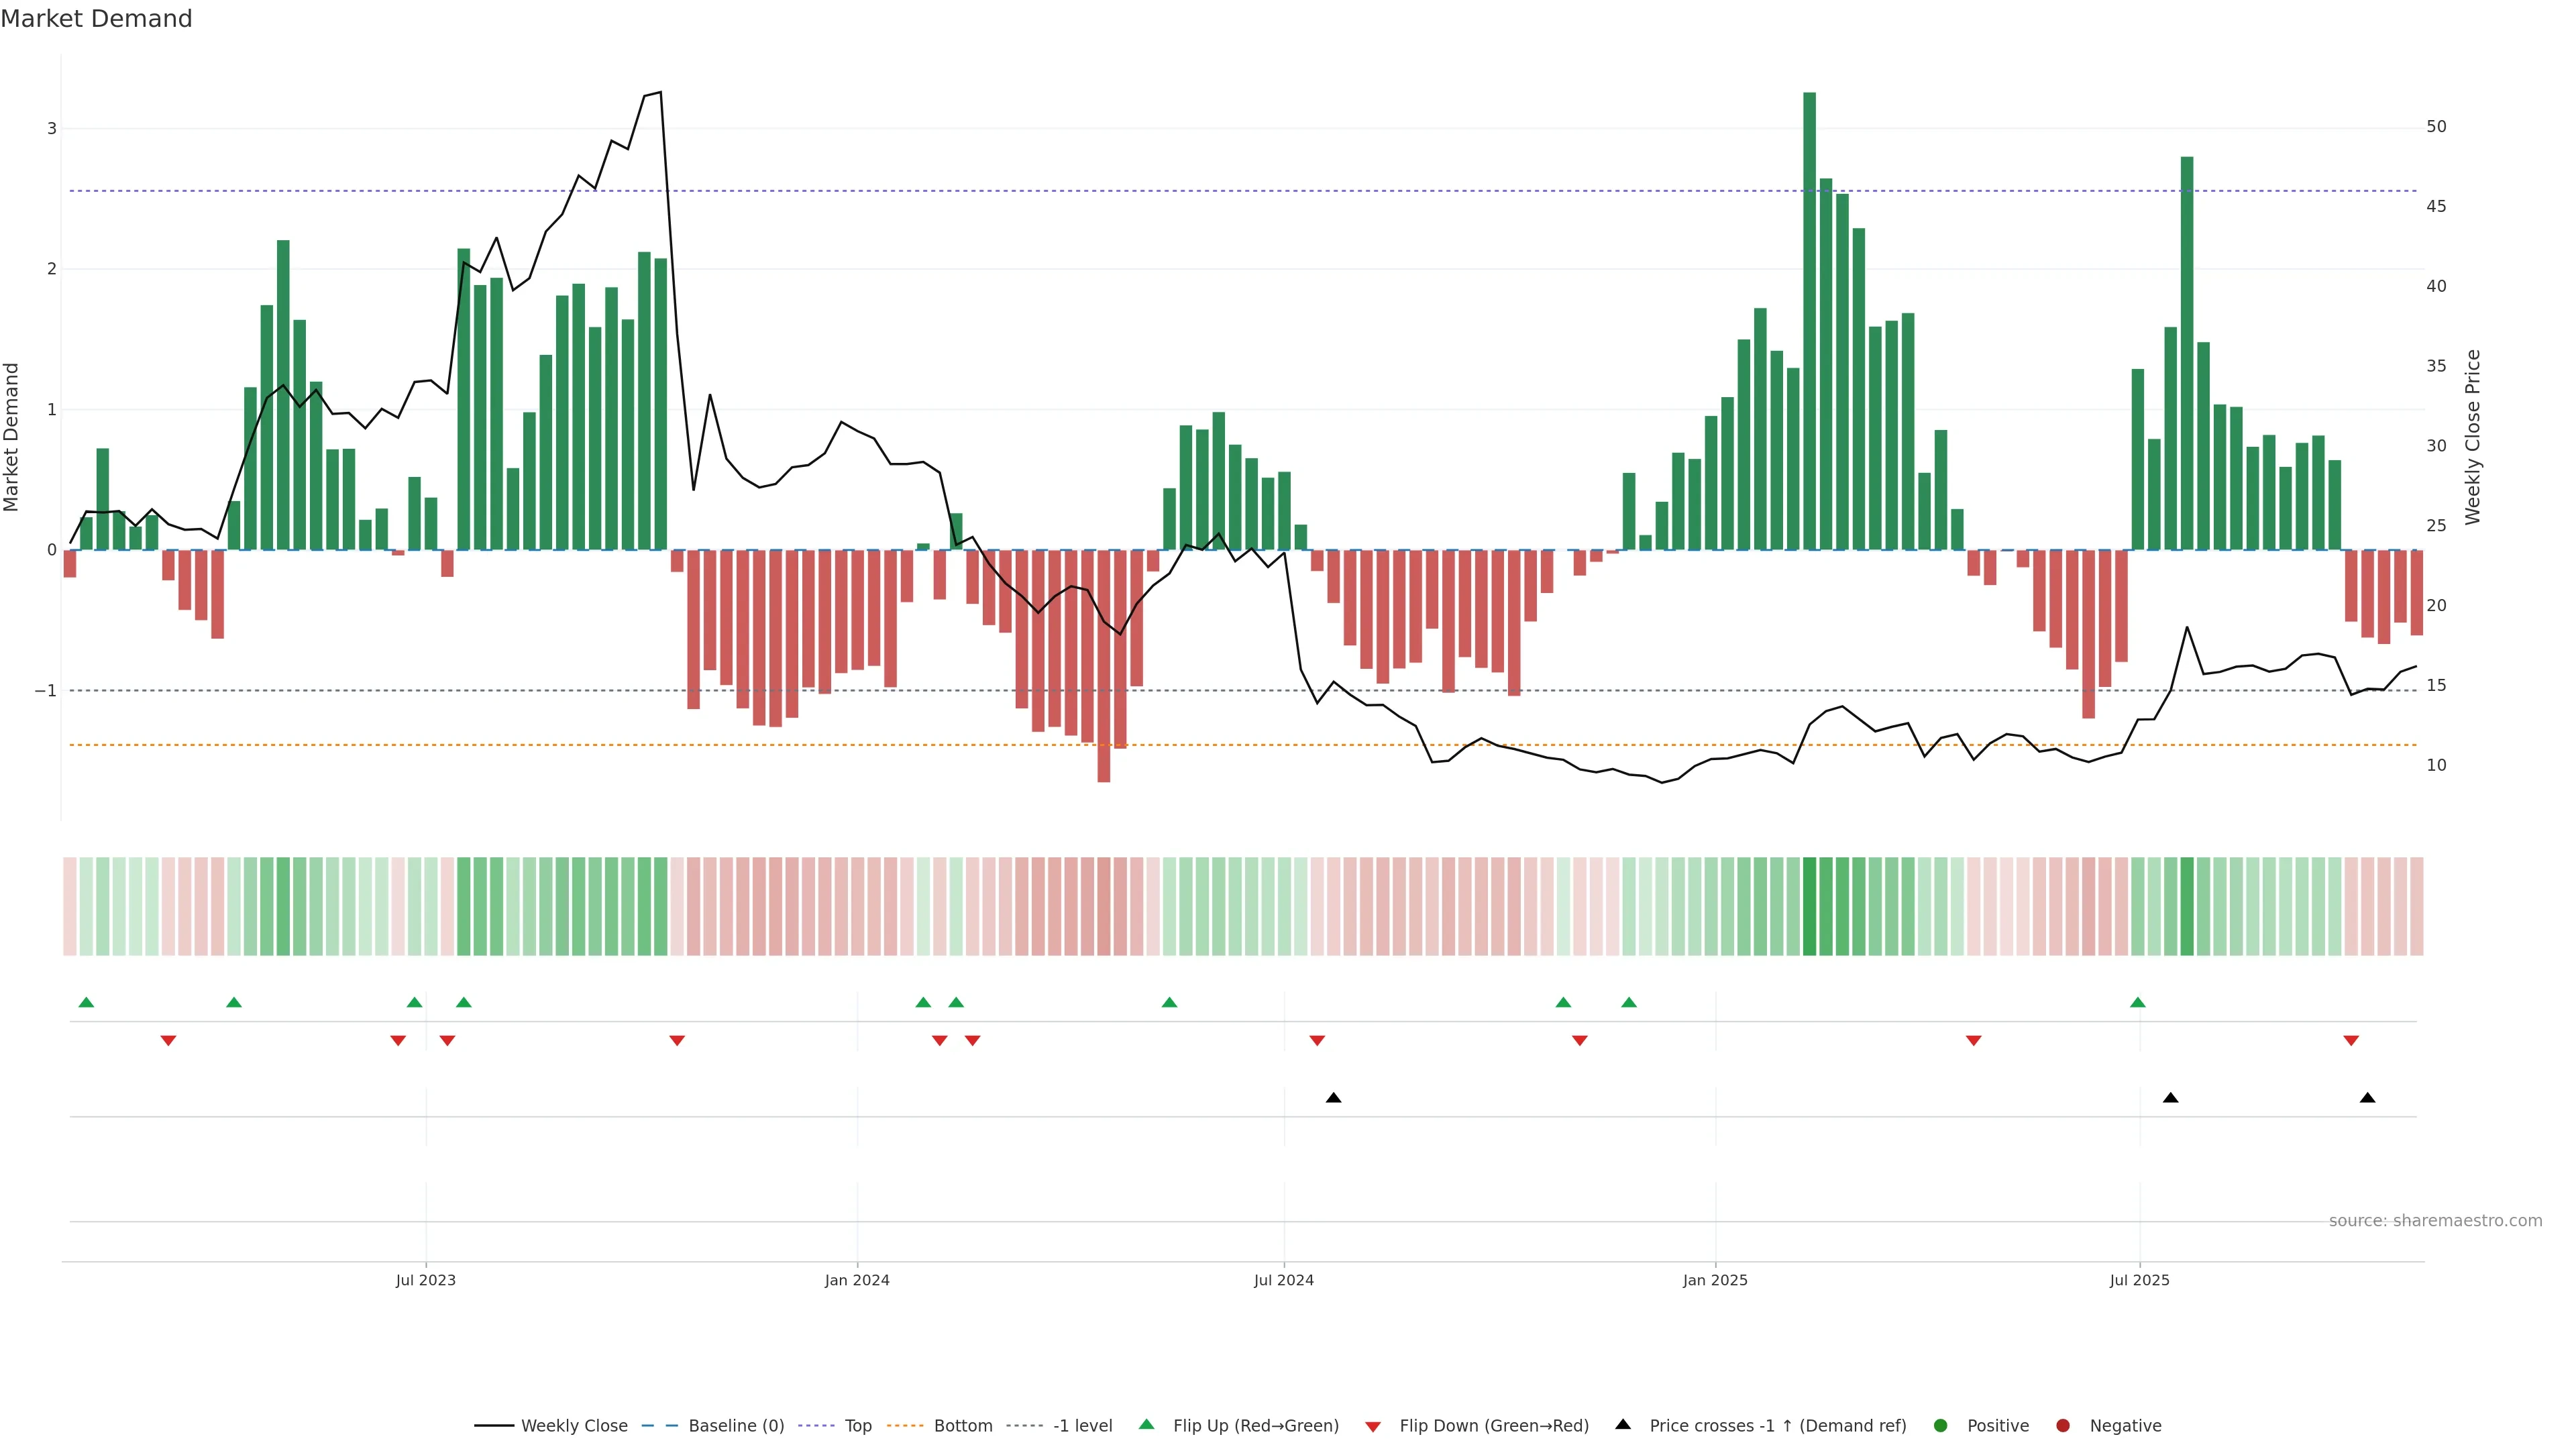Screen dimensions: 2576x1449
Task: Click the source: sharemaestro.com text
Action: pyautogui.click(x=2435, y=1220)
